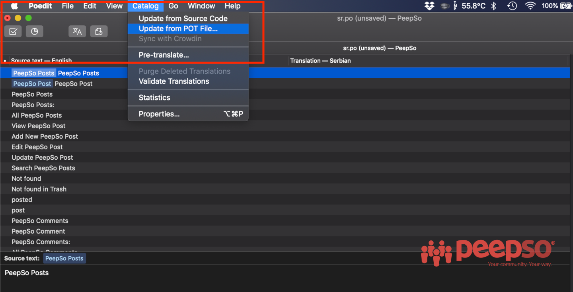Open the Statistics pie chart toolbar button
Image resolution: width=573 pixels, height=292 pixels.
click(x=35, y=31)
